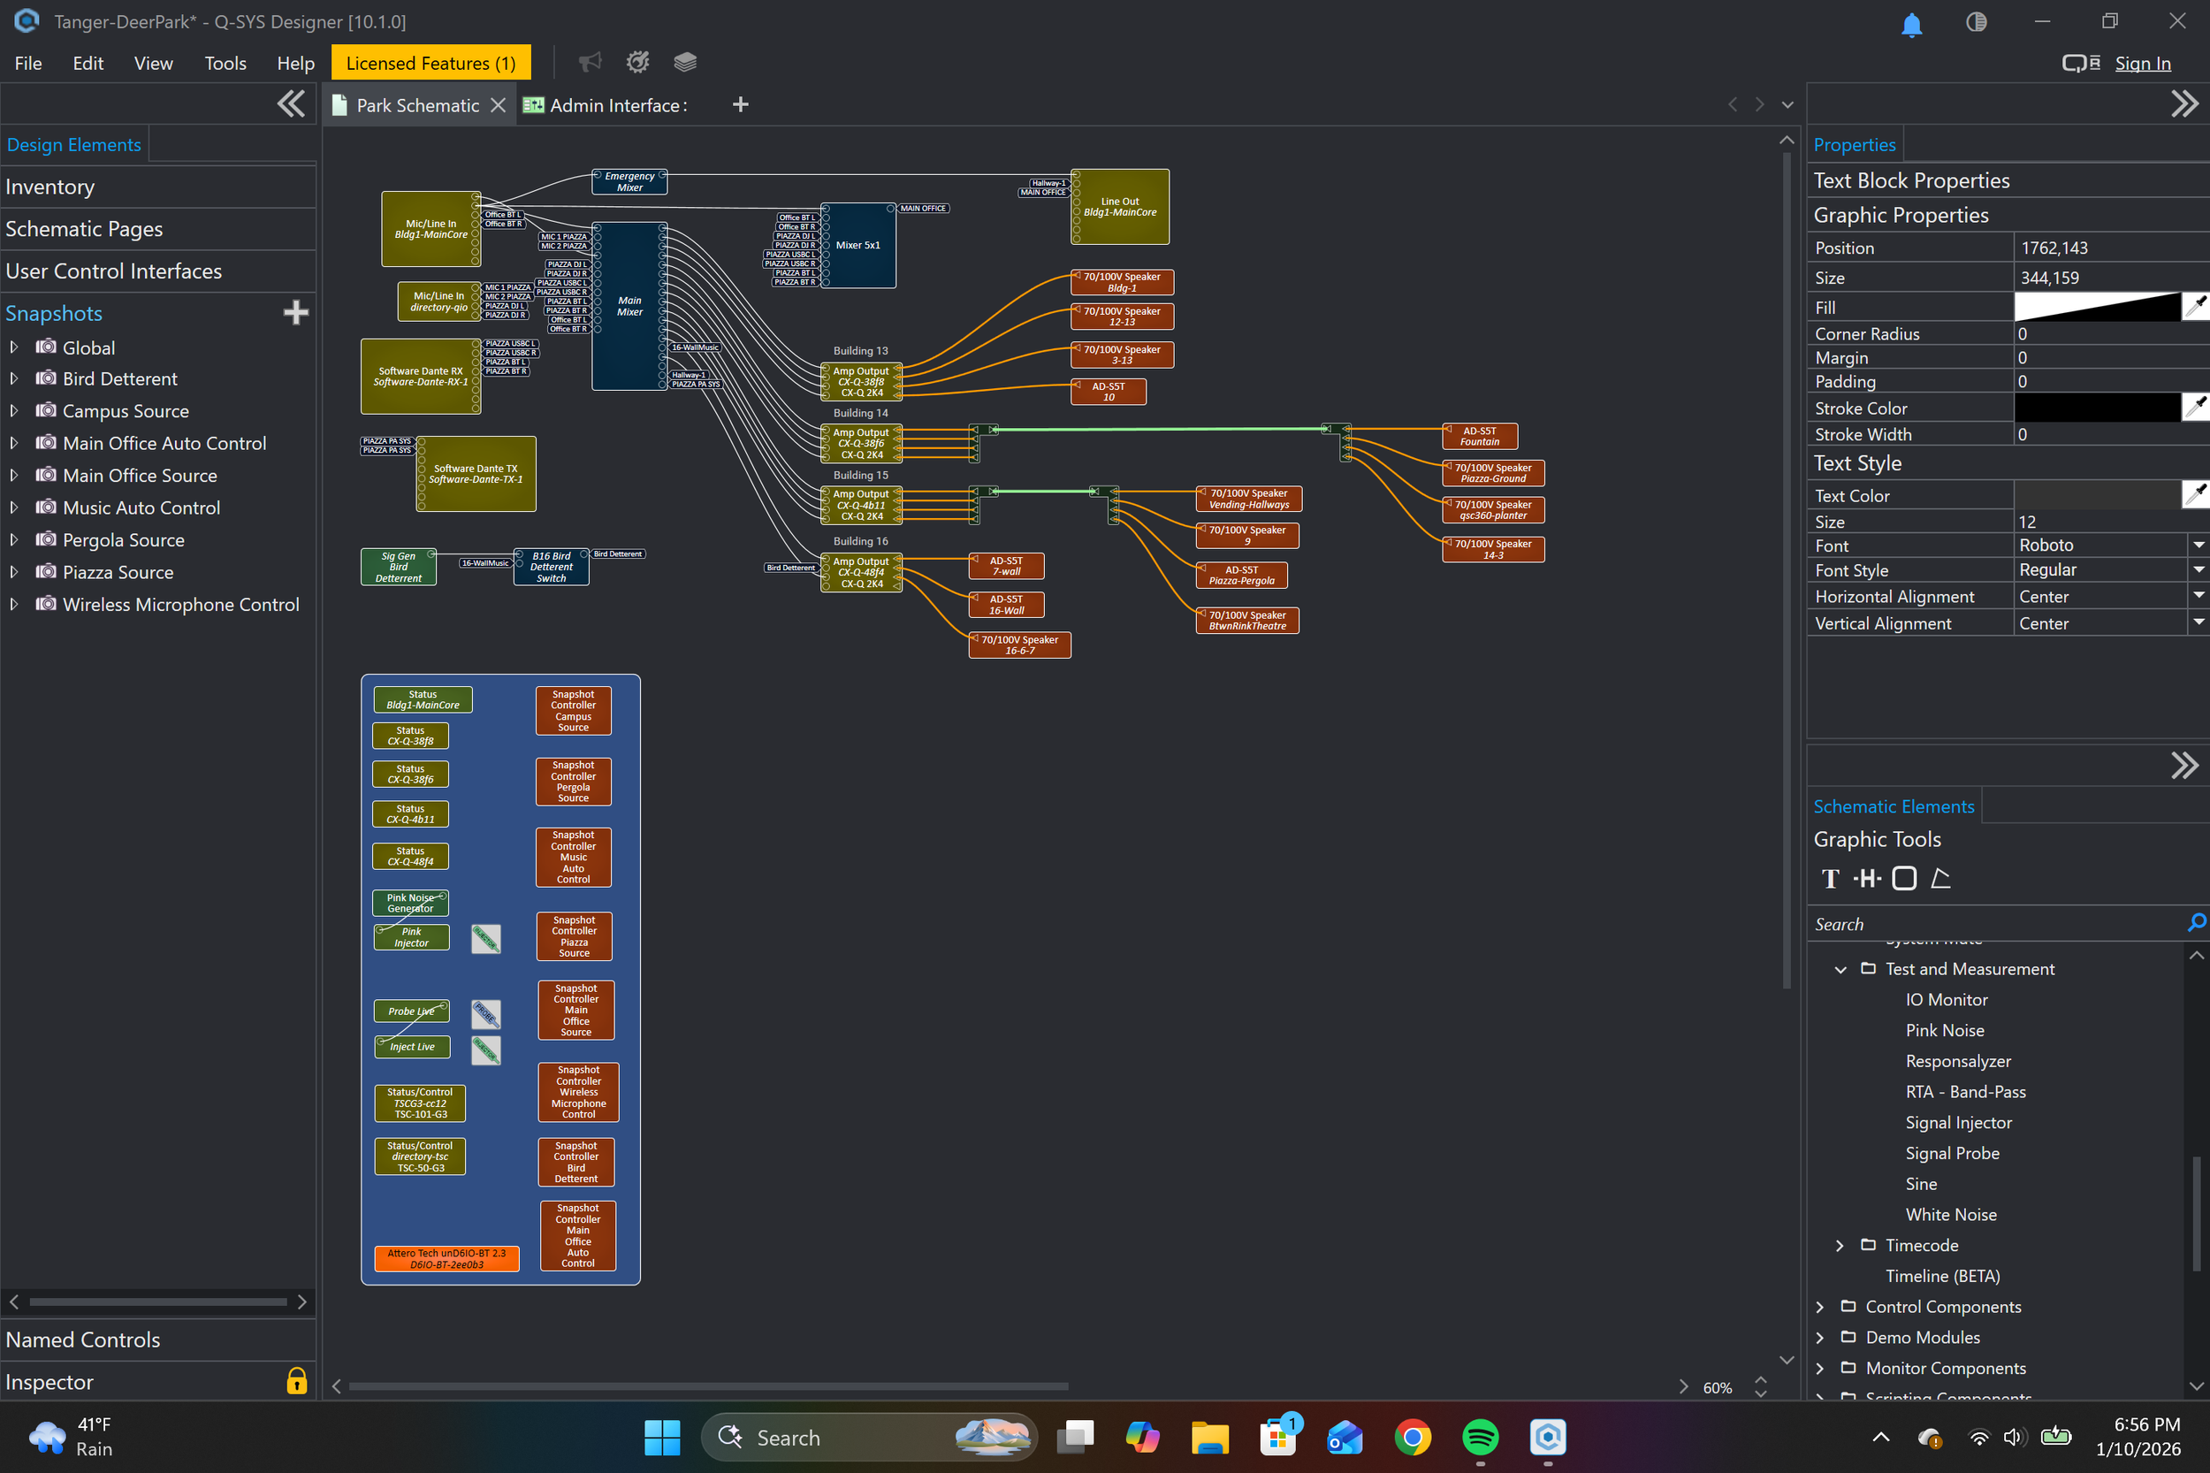Unlock the Inspector panel lock
This screenshot has width=2210, height=1473.
(296, 1381)
